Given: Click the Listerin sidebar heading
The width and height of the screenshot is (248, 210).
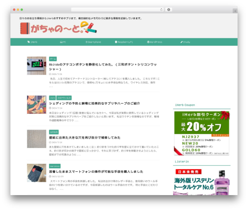Looking at the screenshot, I should 182,161.
